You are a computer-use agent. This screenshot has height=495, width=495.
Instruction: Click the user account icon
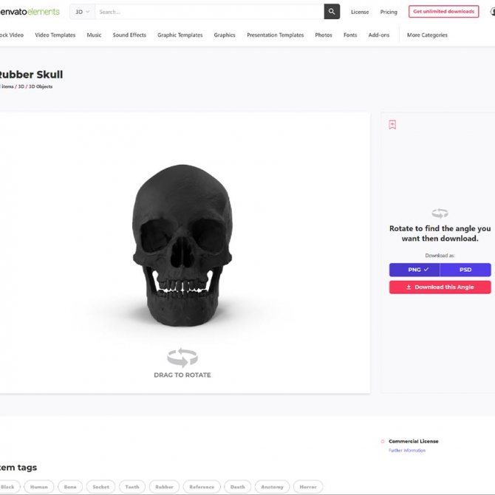[x=492, y=12]
